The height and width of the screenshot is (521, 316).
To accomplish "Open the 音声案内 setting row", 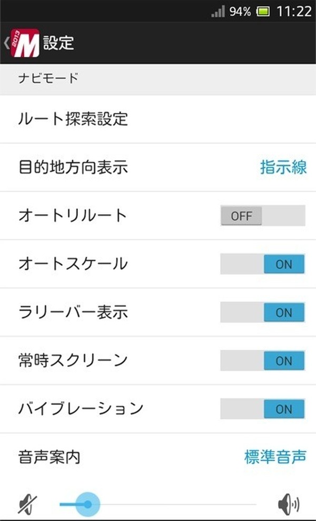I will coord(49,457).
